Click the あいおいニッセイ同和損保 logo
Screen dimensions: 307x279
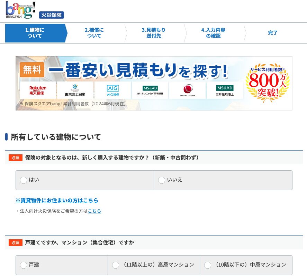click(x=150, y=90)
